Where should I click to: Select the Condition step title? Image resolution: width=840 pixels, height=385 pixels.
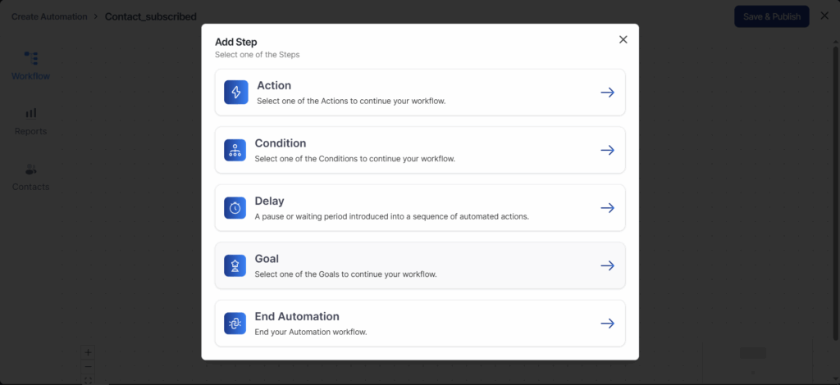[x=281, y=143]
